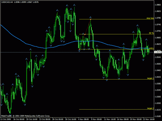Screen dimensions: 162x121
Task: Click the 1.0465 price axis label
Action: tap(158, 70)
